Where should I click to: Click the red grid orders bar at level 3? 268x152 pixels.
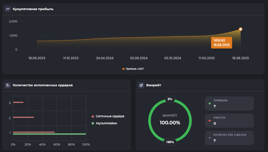18,102
